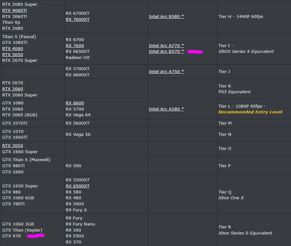Screen dimensions: 291x246
Task: Click the 'Titan X (Pascal)' entry
Action: 19,37
